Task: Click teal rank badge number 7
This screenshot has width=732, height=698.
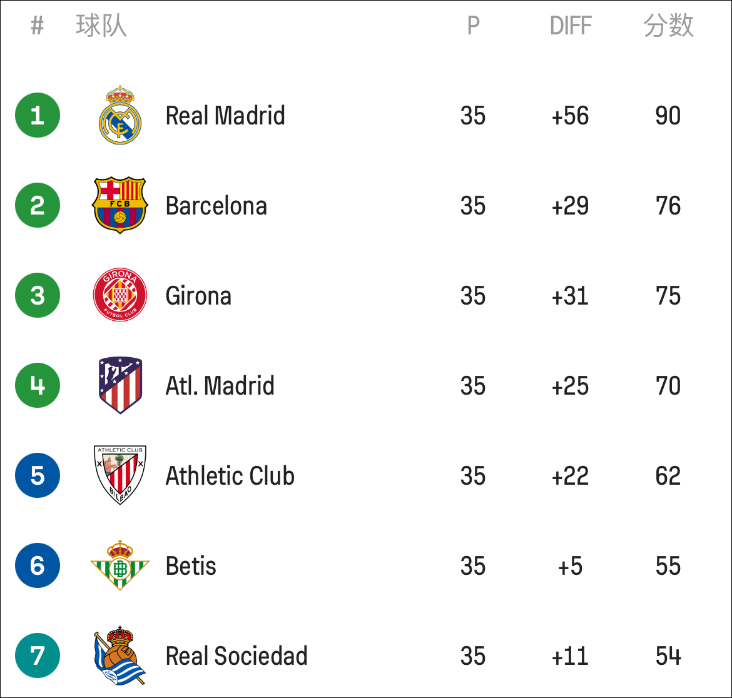Action: tap(38, 655)
